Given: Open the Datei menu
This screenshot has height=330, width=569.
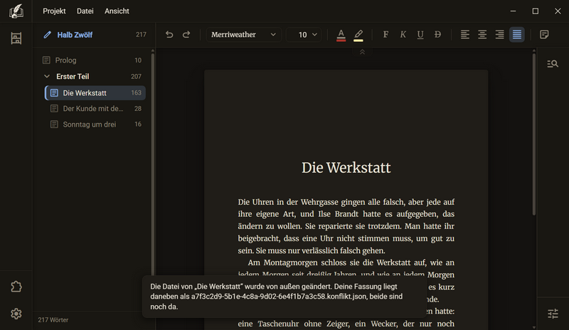Looking at the screenshot, I should pyautogui.click(x=85, y=11).
